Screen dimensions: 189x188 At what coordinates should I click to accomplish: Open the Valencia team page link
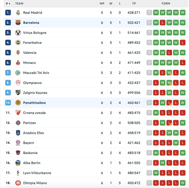click(30, 53)
